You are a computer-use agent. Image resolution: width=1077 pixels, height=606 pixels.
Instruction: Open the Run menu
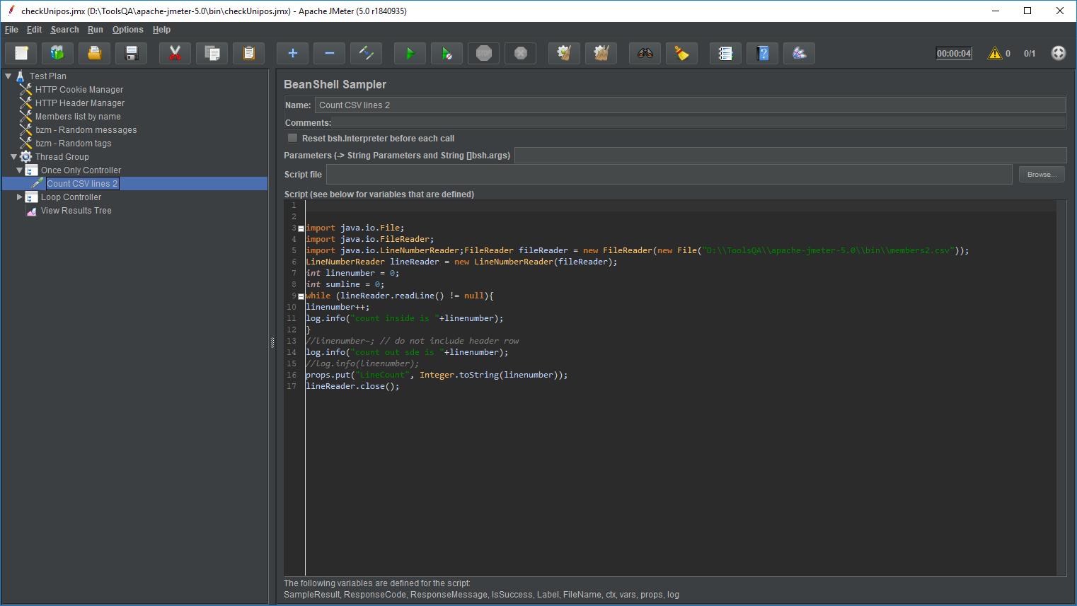pos(95,30)
